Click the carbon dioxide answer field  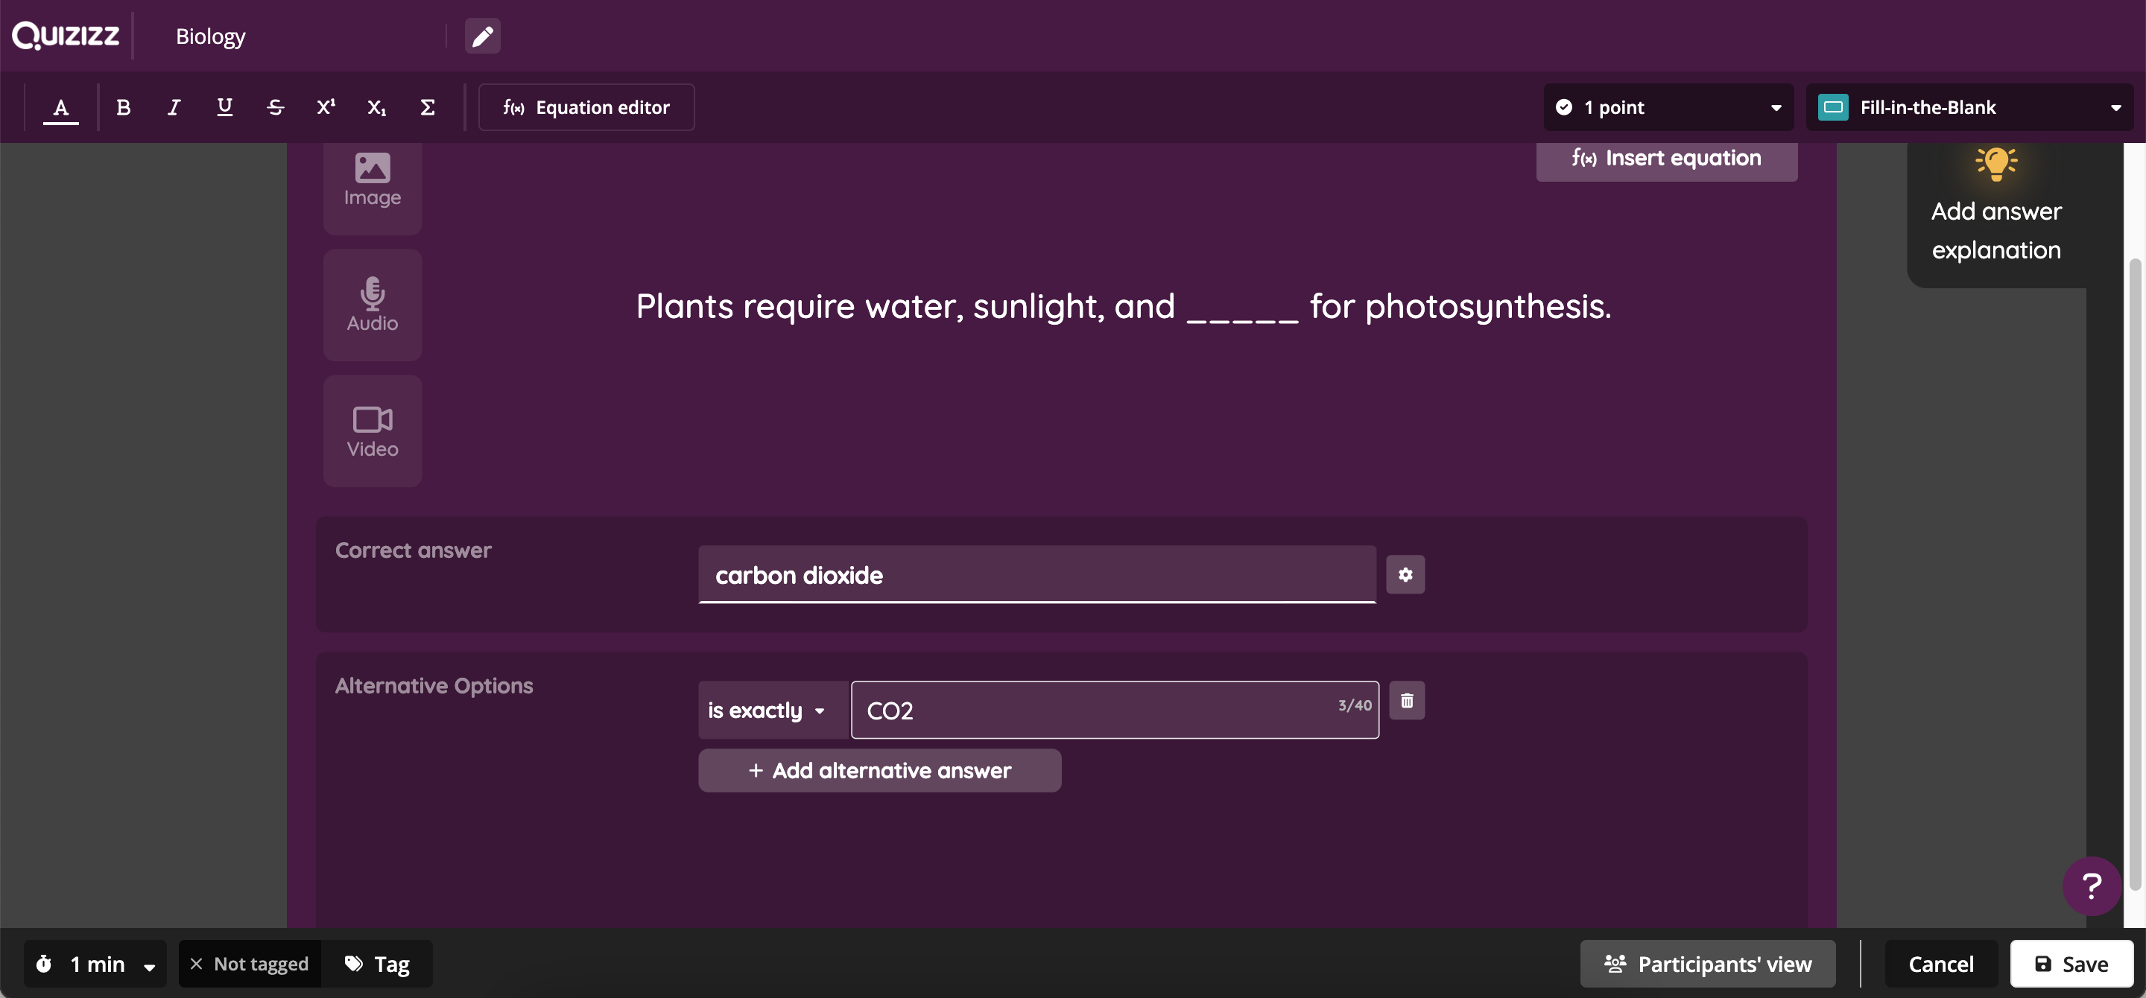1036,574
